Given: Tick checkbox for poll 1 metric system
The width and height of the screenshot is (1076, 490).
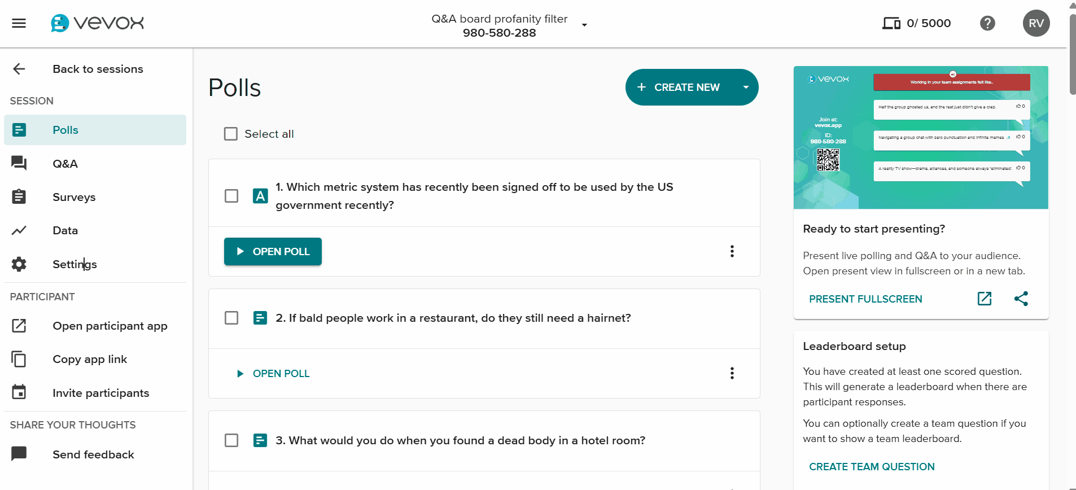Looking at the screenshot, I should tap(231, 196).
